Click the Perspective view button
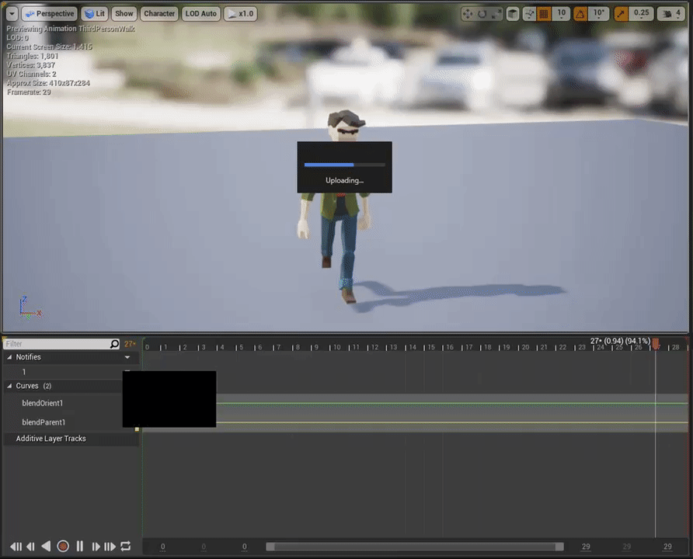 49,13
